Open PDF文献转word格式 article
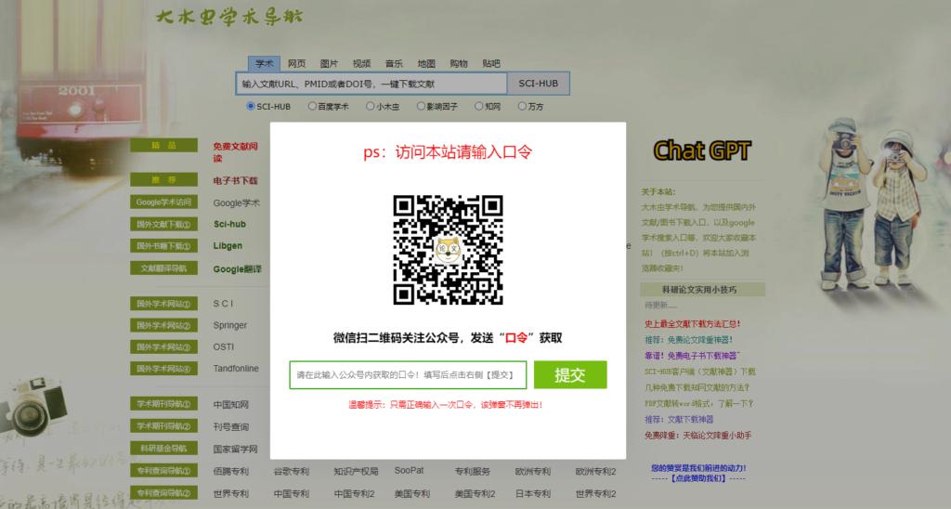The width and height of the screenshot is (951, 509). pyautogui.click(x=698, y=403)
